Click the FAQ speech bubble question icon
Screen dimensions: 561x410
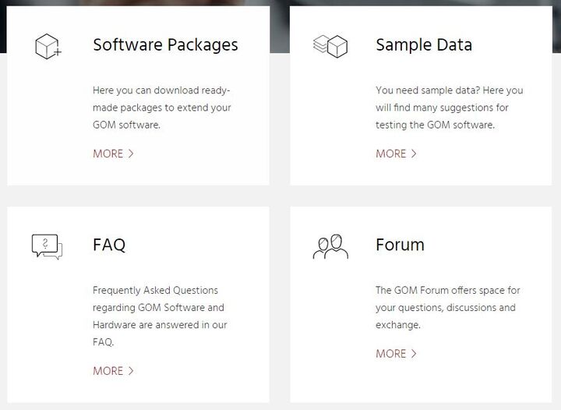click(47, 246)
